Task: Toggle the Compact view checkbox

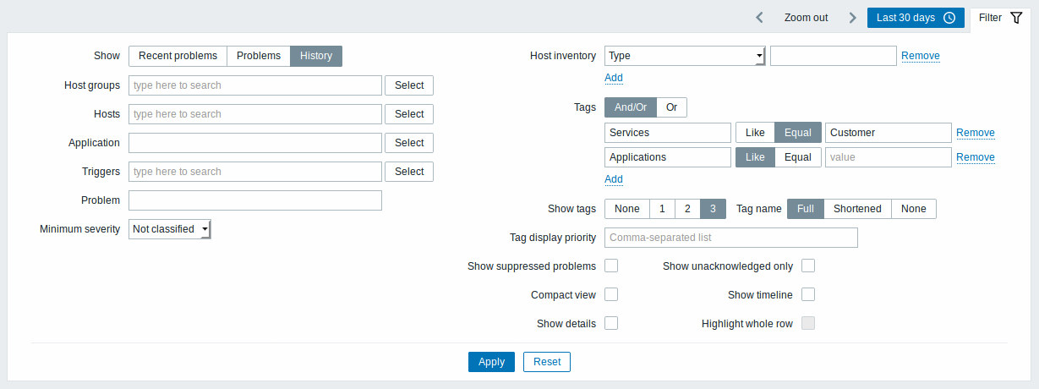Action: (611, 294)
